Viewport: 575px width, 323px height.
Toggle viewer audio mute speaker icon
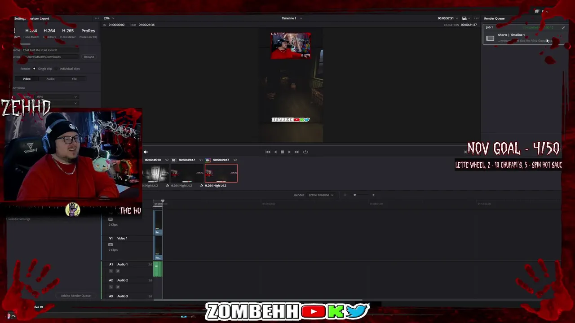146,152
